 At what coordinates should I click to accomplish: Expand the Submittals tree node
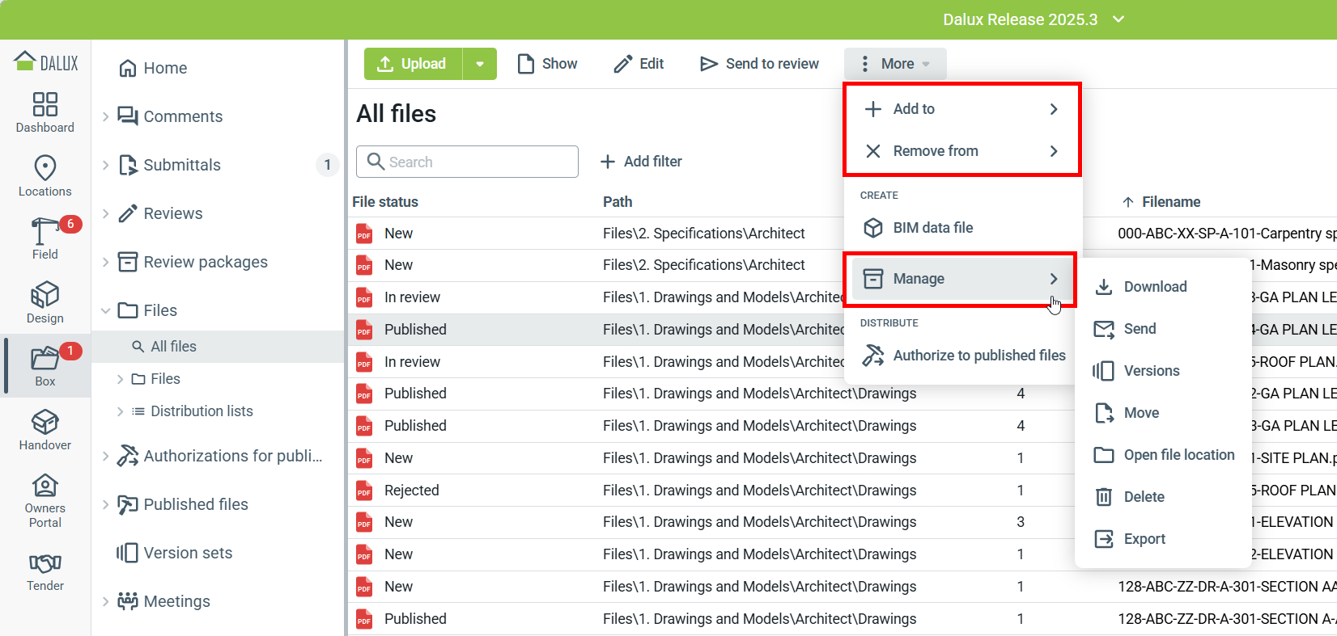tap(106, 165)
